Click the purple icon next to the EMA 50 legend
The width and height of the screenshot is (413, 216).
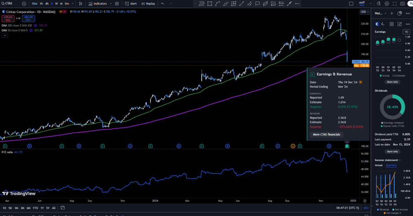[x=31, y=30]
